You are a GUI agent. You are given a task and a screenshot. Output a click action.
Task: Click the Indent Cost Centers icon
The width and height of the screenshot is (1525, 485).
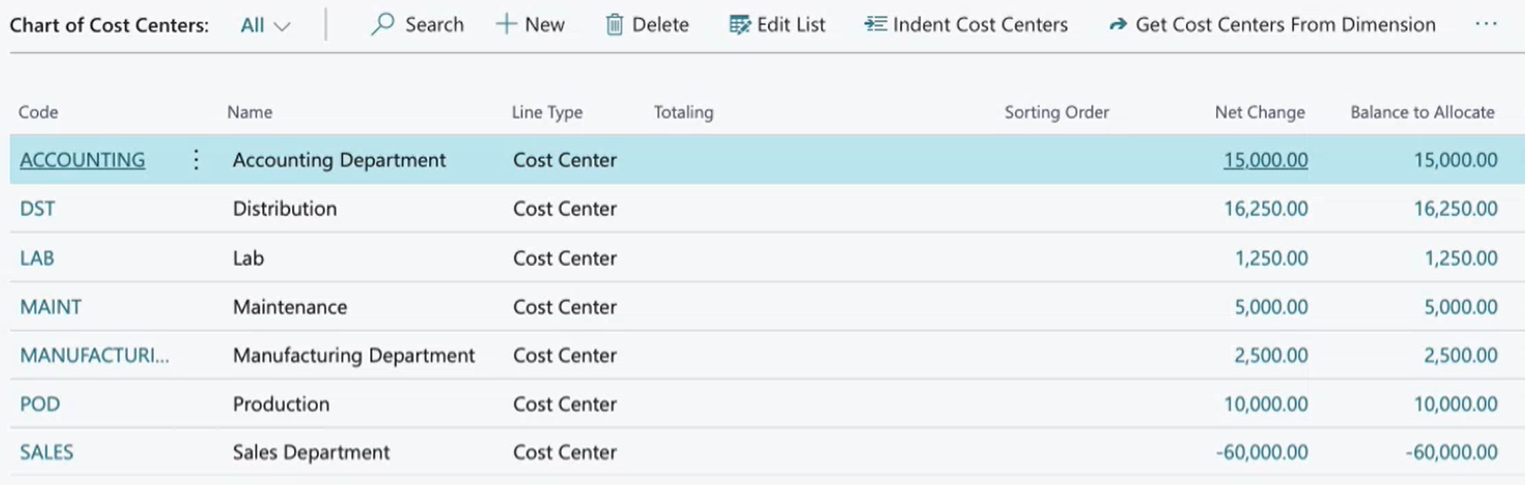pos(875,24)
